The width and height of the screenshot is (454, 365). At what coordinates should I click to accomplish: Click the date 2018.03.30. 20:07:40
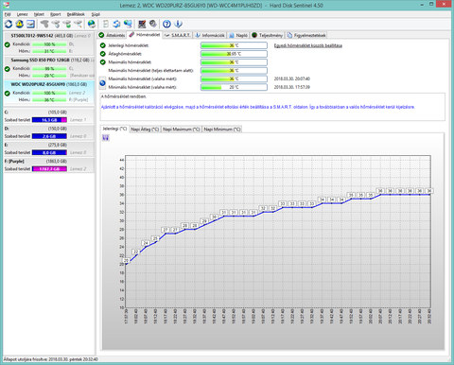click(x=292, y=78)
